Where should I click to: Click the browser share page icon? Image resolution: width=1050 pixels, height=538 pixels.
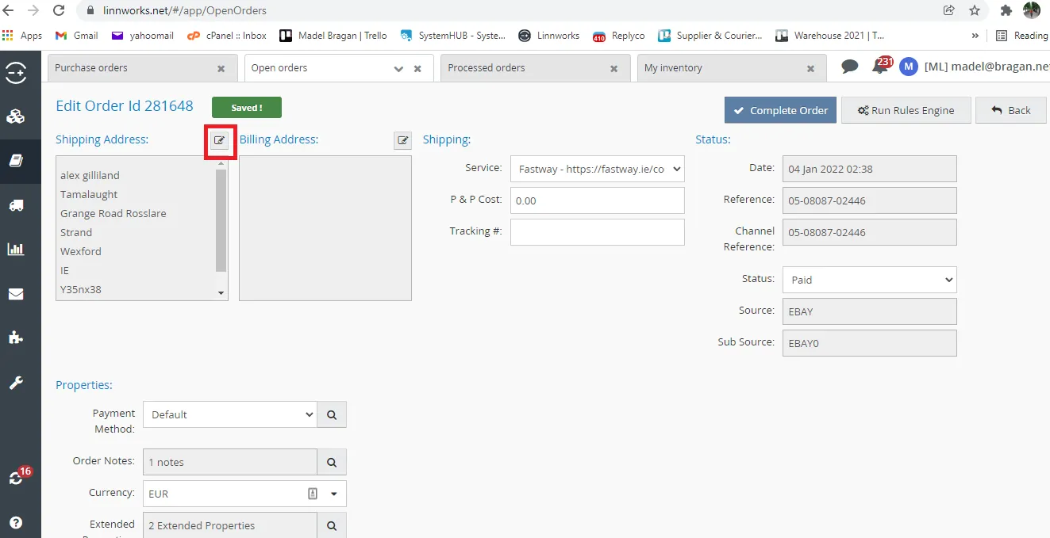pyautogui.click(x=948, y=11)
